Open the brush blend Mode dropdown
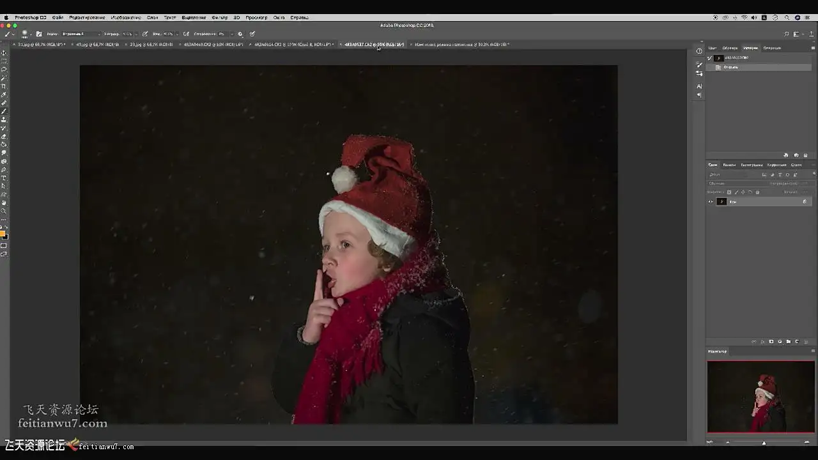This screenshot has height=460, width=818. tap(80, 34)
